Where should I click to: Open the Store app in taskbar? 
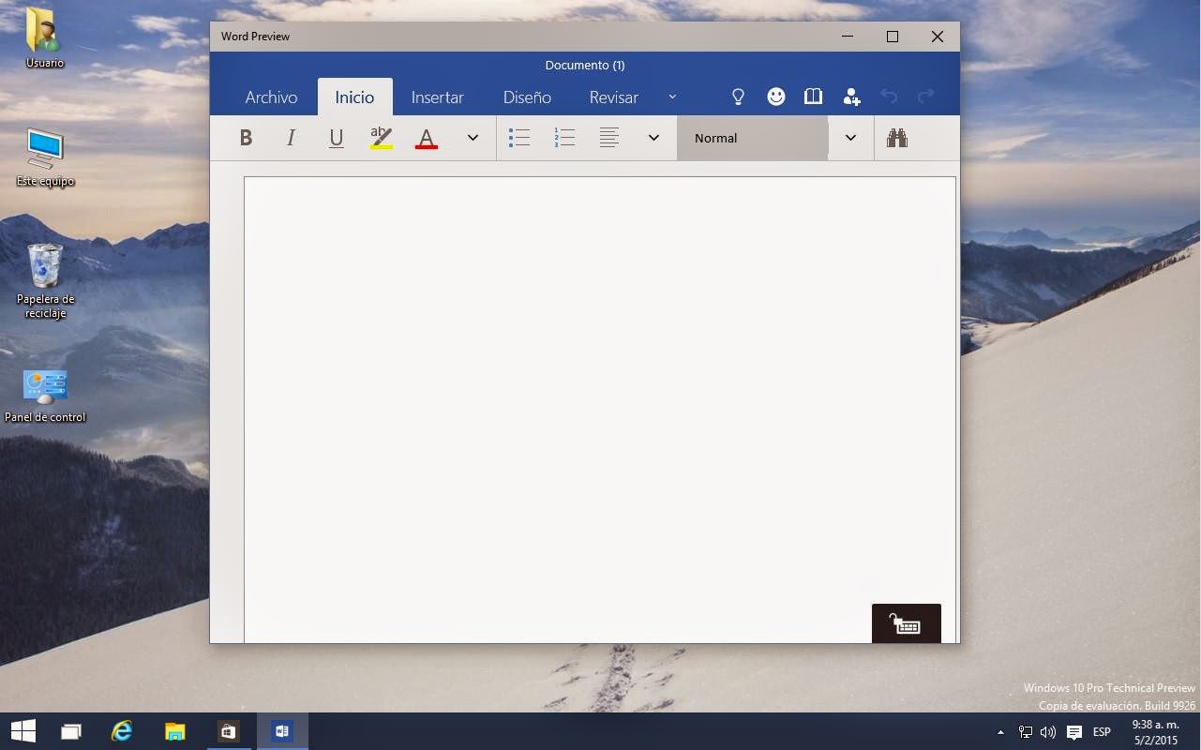[228, 731]
